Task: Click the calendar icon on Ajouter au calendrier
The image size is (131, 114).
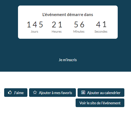Action: [83, 92]
